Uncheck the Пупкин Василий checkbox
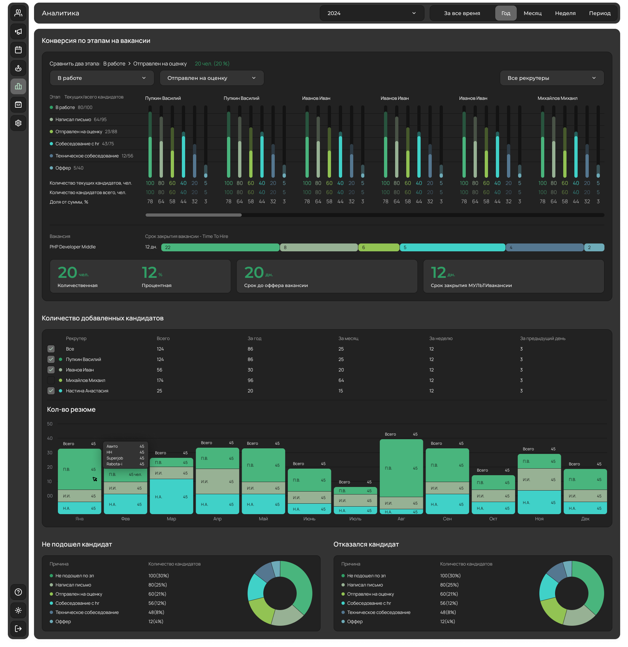Image resolution: width=628 pixels, height=647 pixels. point(51,359)
